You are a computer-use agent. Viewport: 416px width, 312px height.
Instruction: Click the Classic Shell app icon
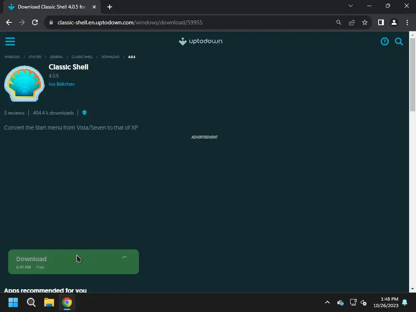(24, 84)
